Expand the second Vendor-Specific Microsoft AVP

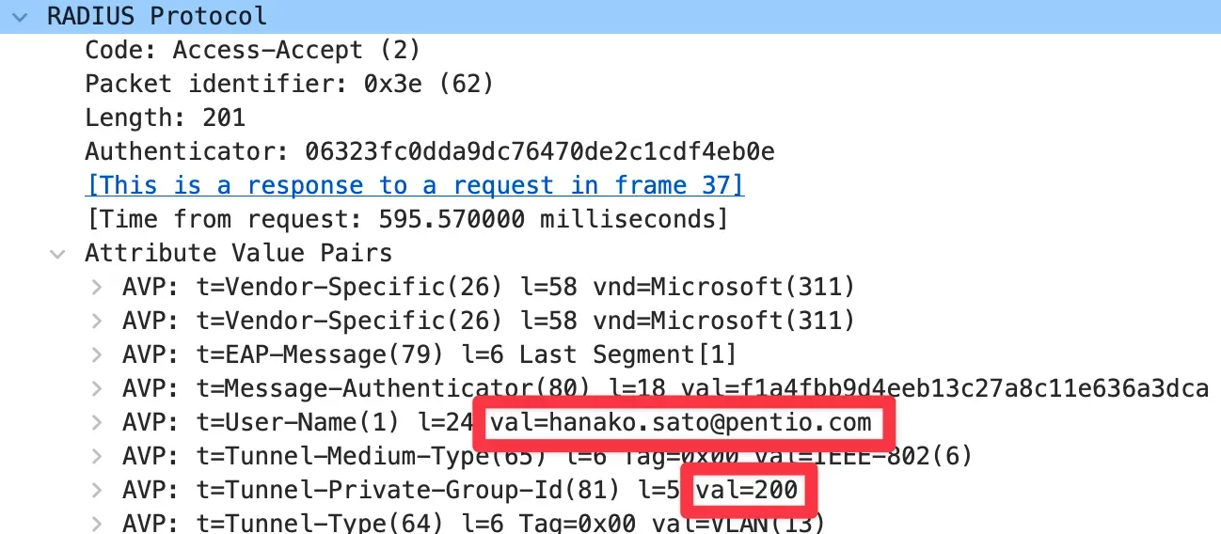(x=96, y=321)
